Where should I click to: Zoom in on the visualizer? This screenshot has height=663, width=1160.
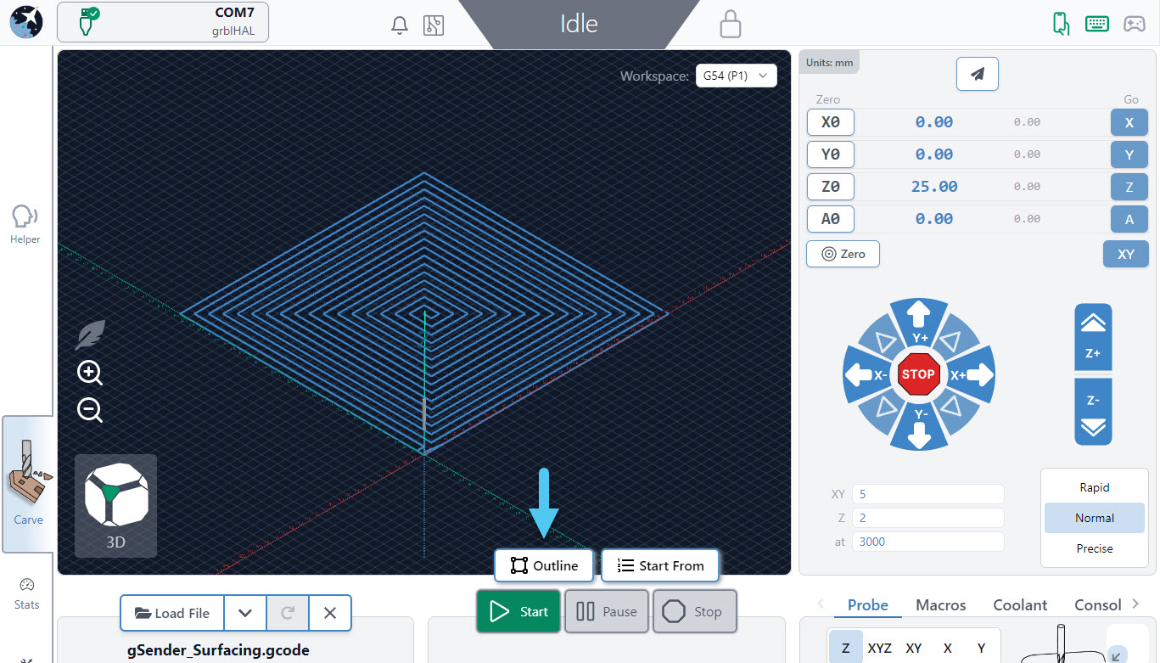(x=90, y=373)
